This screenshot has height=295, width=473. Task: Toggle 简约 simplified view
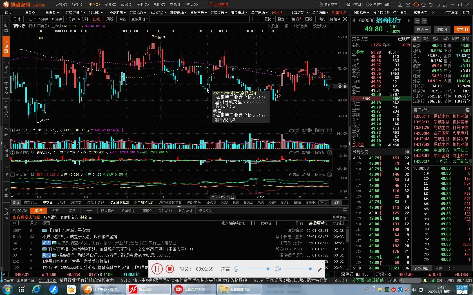pyautogui.click(x=322, y=19)
